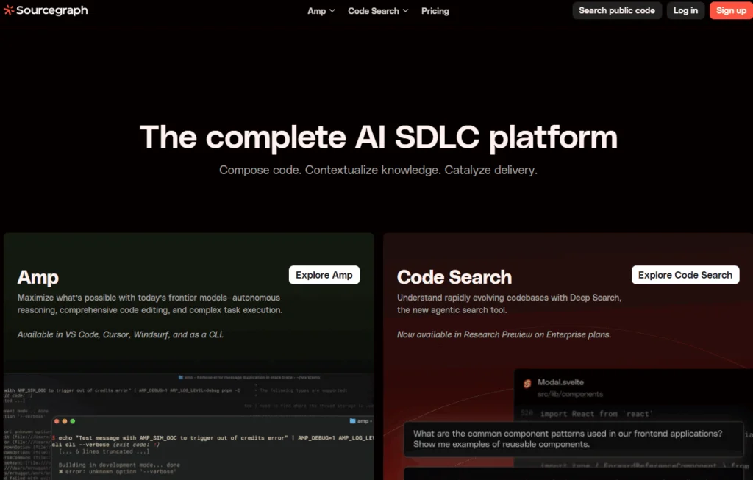Click the Explore Amp button

324,275
